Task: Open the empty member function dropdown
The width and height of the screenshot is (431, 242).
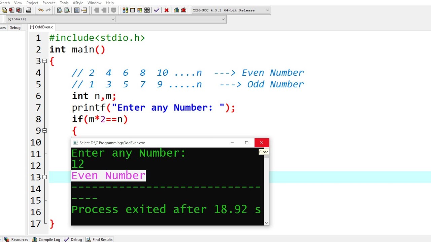Action: point(171,19)
